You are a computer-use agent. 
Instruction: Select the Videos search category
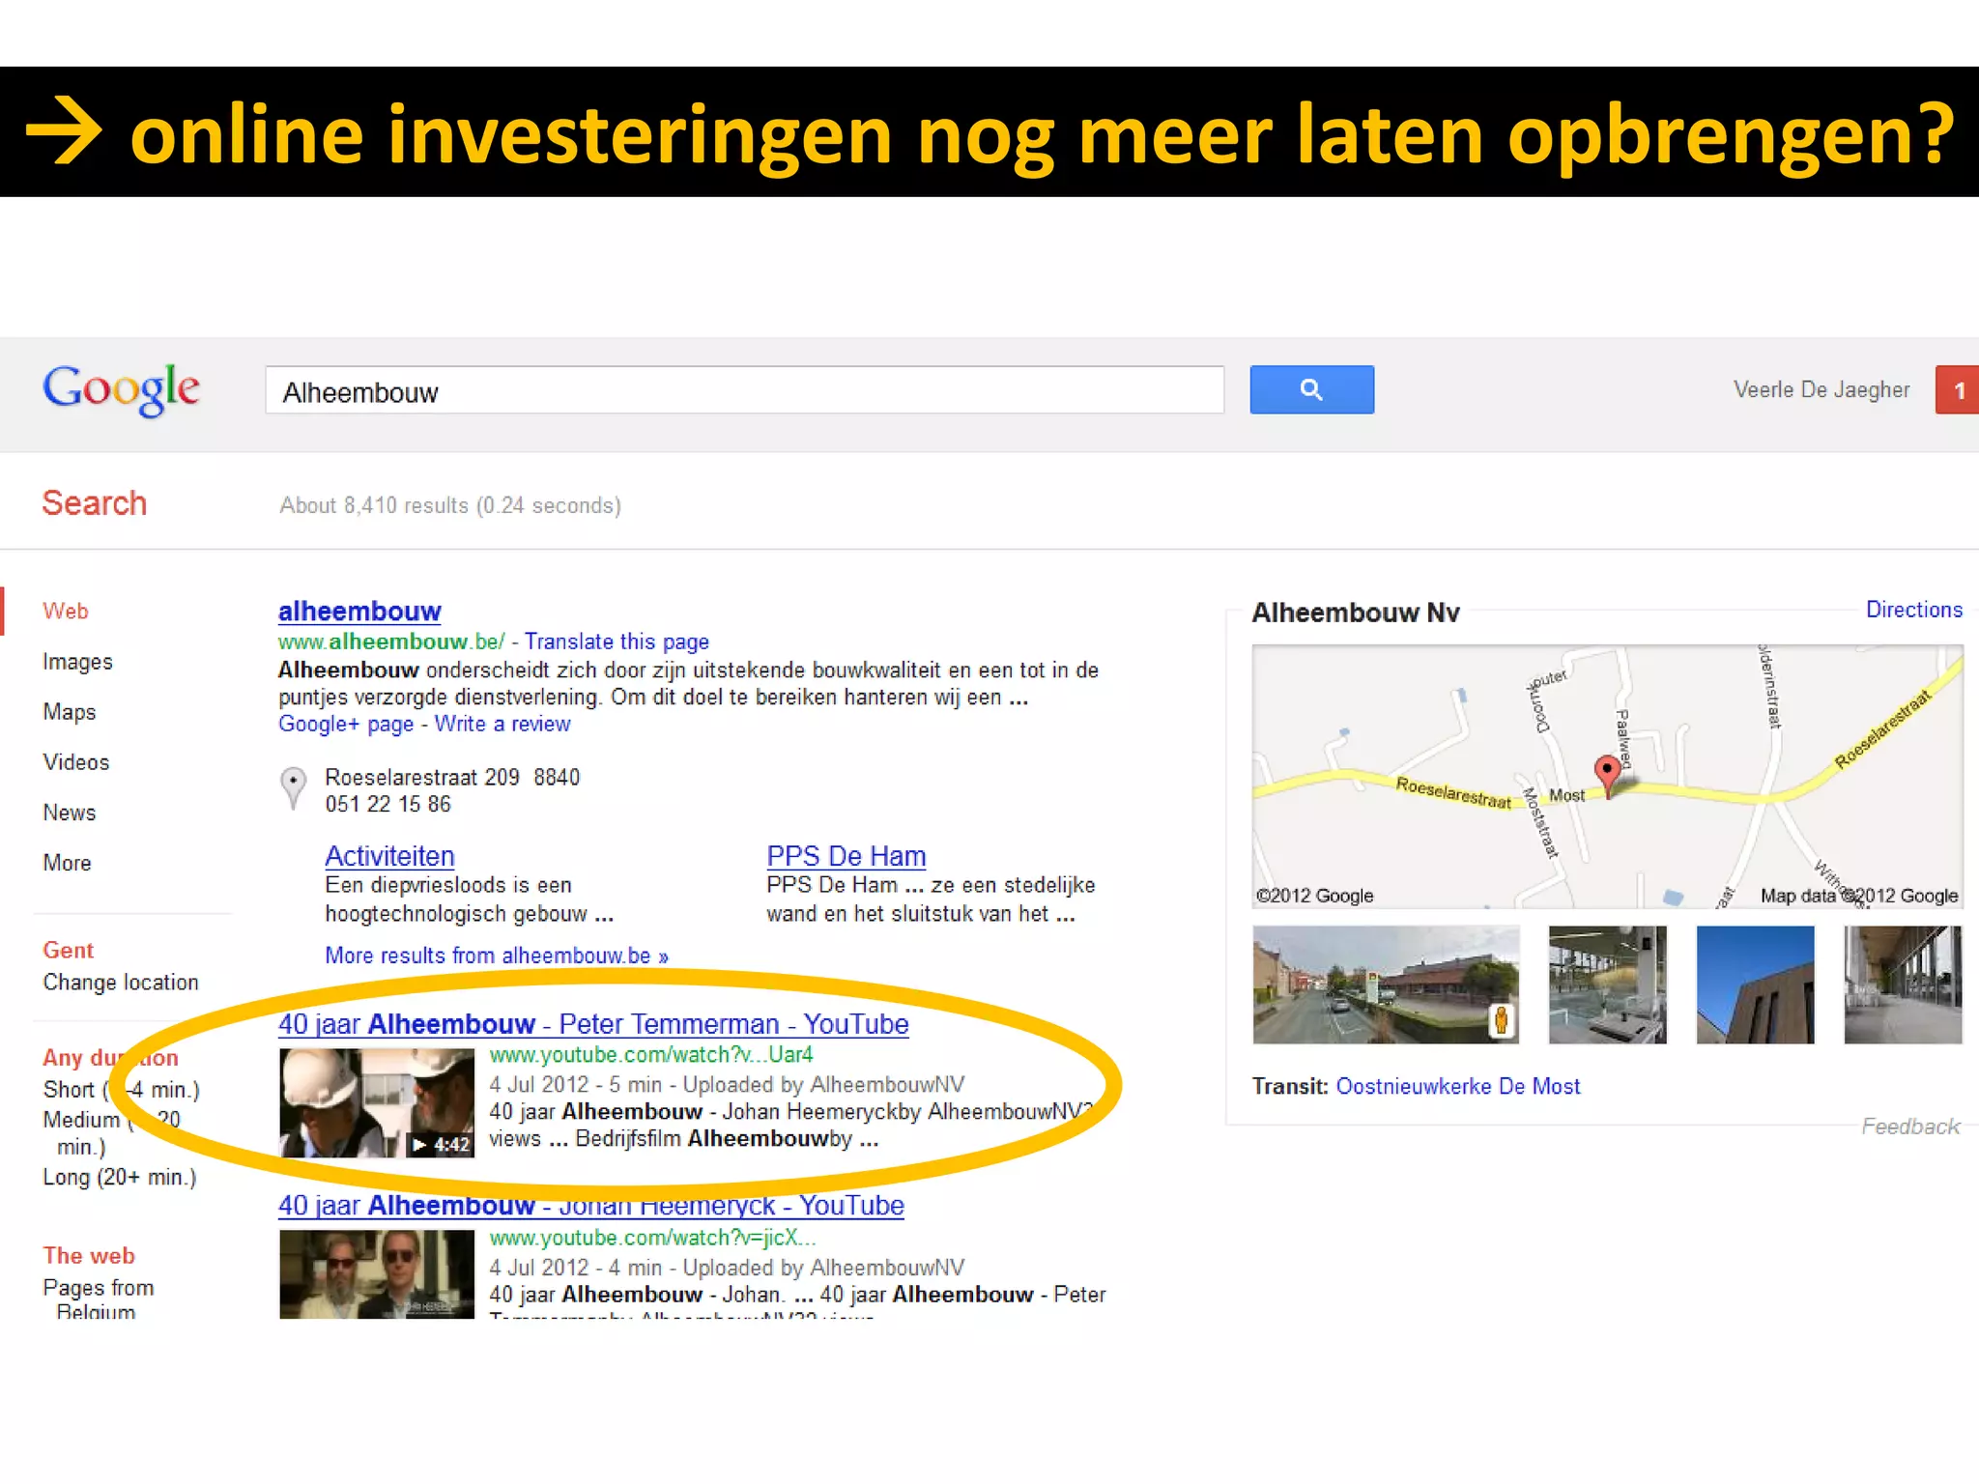click(x=76, y=762)
